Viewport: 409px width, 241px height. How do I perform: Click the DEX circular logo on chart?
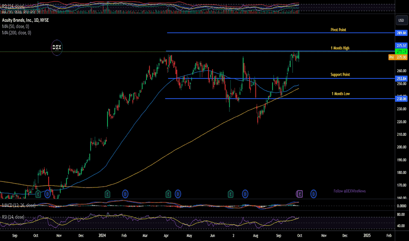tap(57, 47)
